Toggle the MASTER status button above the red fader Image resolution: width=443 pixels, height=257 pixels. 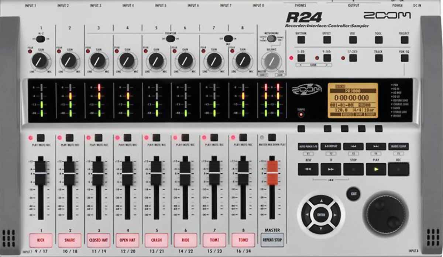pos(272,138)
